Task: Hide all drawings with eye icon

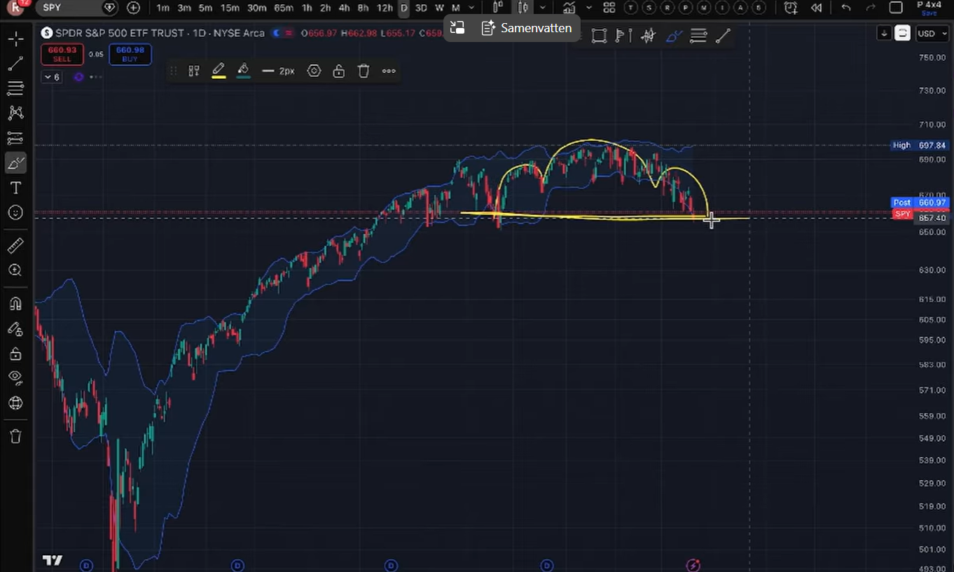Action: tap(15, 378)
